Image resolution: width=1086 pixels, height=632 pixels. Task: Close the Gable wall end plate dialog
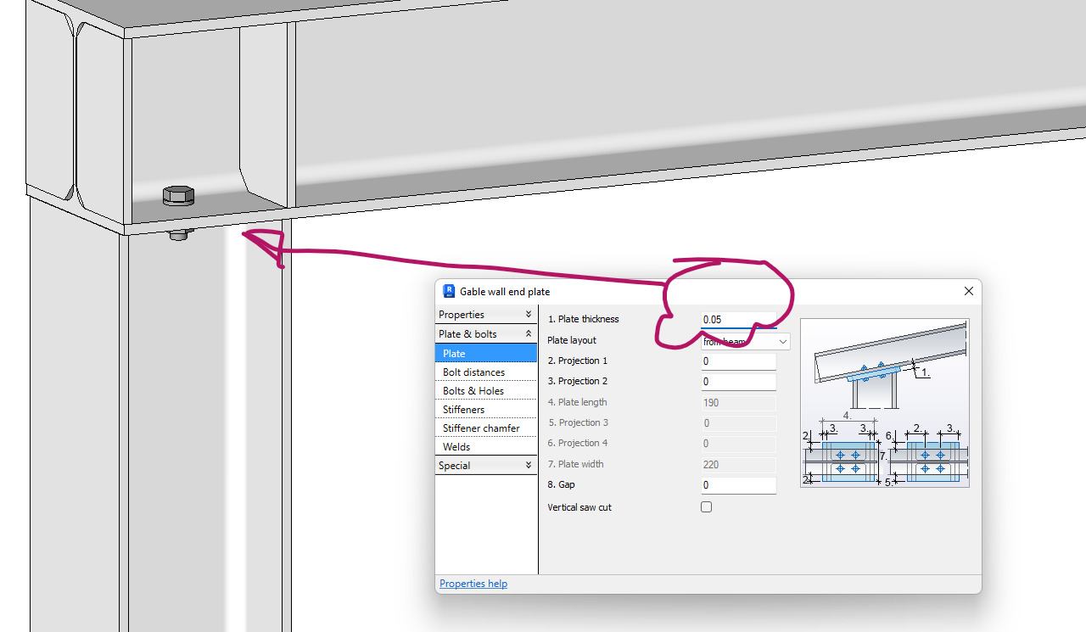click(968, 291)
